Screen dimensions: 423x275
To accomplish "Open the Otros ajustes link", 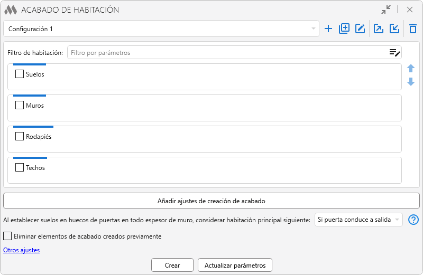I will [22, 250].
